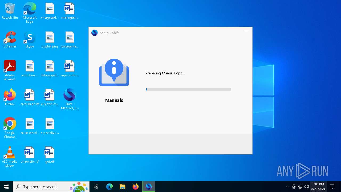Select the gof.rtf document icon
This screenshot has width=341, height=192.
click(x=50, y=155)
